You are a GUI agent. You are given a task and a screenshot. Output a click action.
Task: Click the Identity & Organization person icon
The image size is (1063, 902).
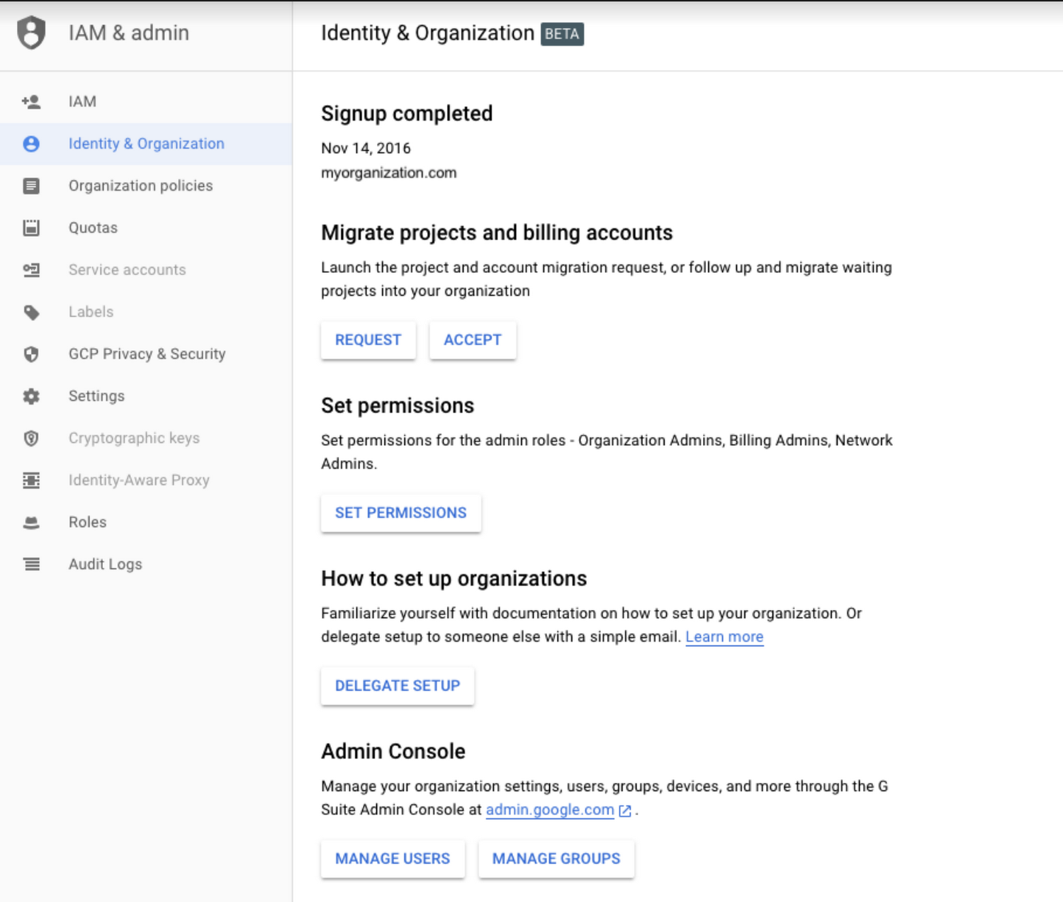coord(31,144)
